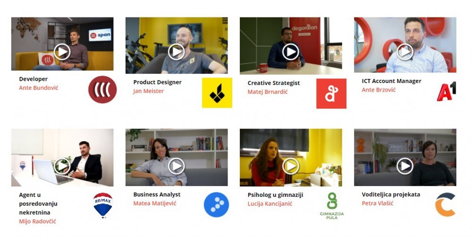Click the red Degordian logo
Viewport: 472px width, 237px height.
331,93
